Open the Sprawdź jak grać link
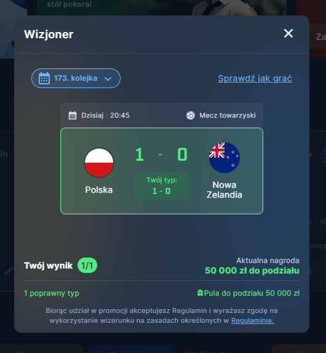This screenshot has width=326, height=353. pos(255,78)
